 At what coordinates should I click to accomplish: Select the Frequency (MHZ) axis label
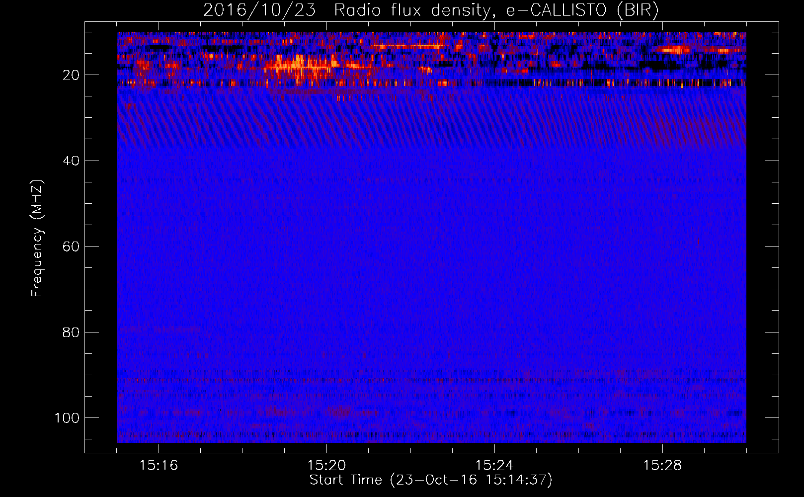[x=37, y=239]
